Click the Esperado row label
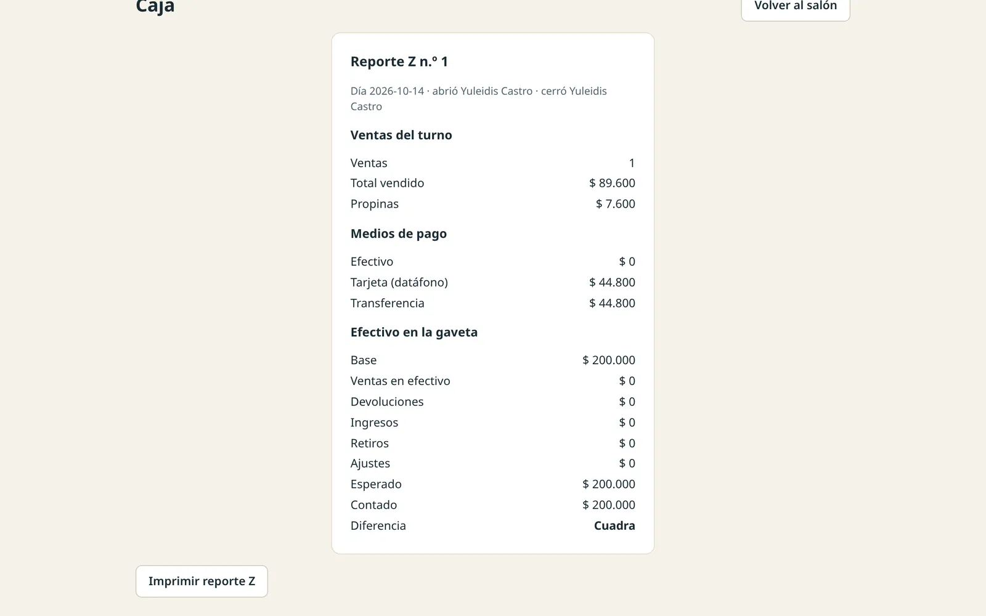The width and height of the screenshot is (986, 616). (376, 484)
